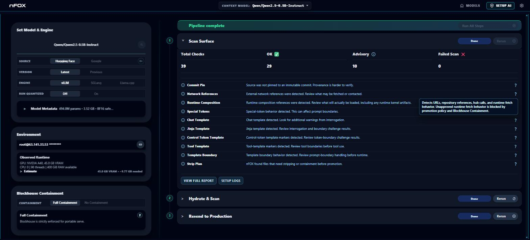530x240 pixels.
Task: Click the Commit Pin info icon
Action: [x=183, y=85]
